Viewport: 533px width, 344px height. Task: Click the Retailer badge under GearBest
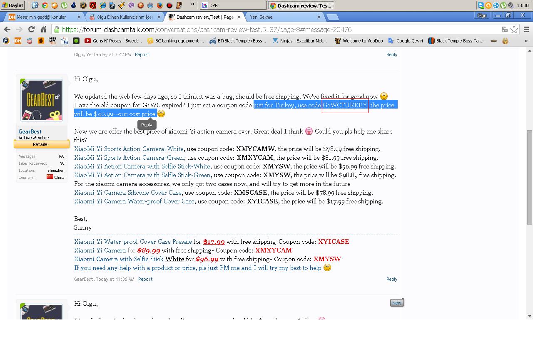pyautogui.click(x=41, y=144)
